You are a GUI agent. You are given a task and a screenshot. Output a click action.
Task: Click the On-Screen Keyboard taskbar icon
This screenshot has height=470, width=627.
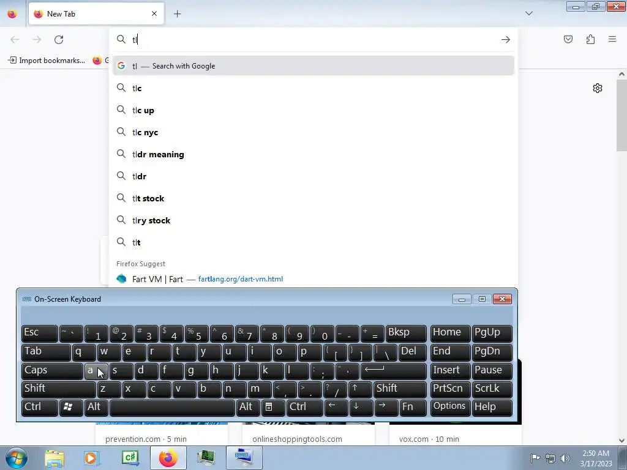point(244,458)
